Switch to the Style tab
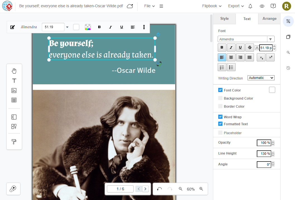Screen dimensions: 295x200 point(224,19)
